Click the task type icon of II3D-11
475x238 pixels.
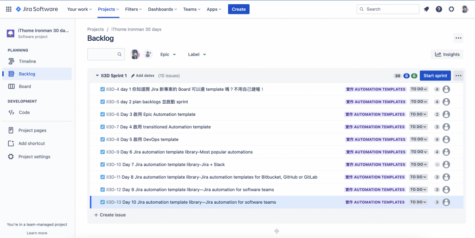103,177
